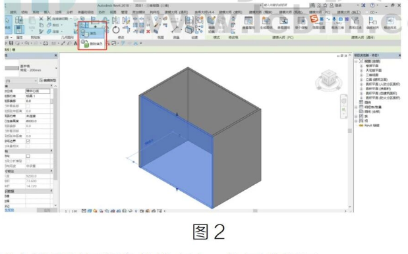Select the Match Type Properties brush icon

click(x=41, y=32)
